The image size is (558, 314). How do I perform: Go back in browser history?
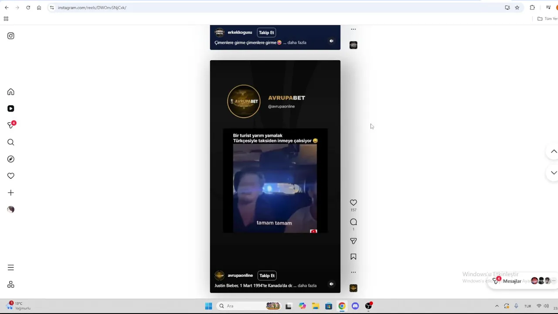tap(7, 7)
